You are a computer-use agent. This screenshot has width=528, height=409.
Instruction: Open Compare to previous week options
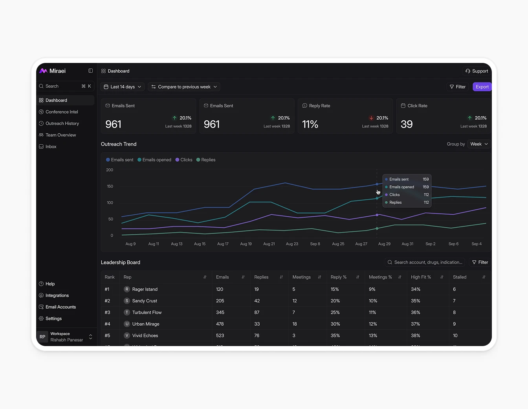[184, 87]
